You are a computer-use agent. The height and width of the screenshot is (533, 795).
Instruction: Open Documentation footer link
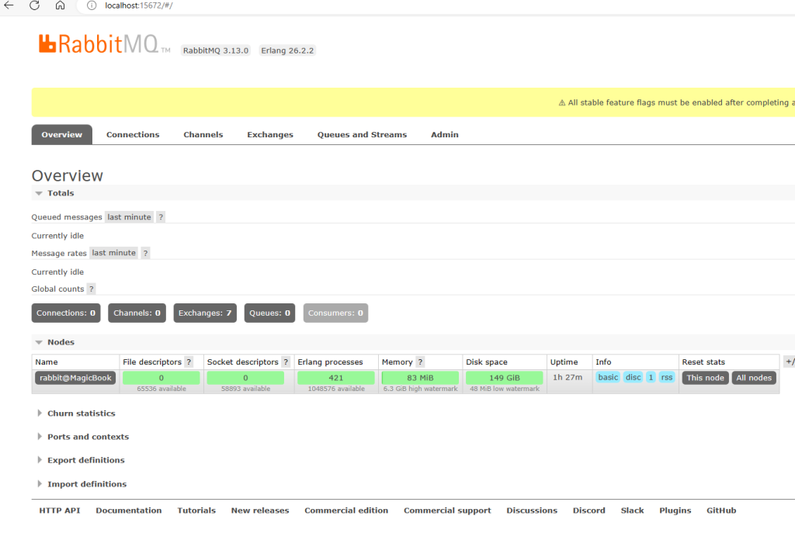click(x=129, y=511)
